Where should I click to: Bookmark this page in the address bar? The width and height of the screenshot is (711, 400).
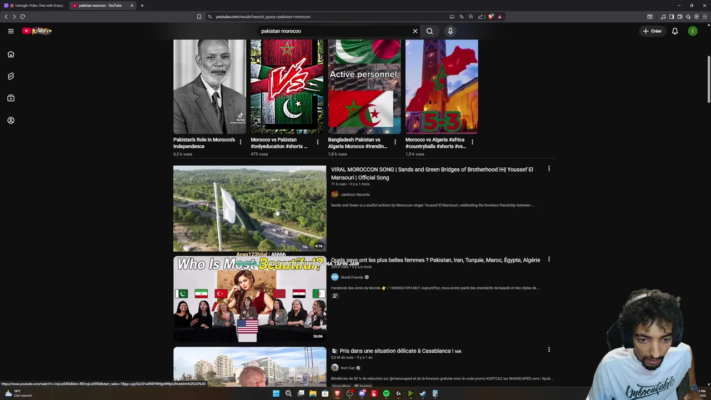click(x=199, y=17)
